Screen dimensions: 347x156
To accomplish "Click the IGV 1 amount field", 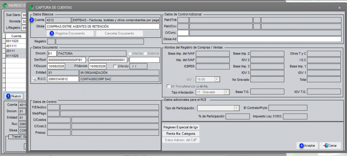I will (x=324, y=73).
